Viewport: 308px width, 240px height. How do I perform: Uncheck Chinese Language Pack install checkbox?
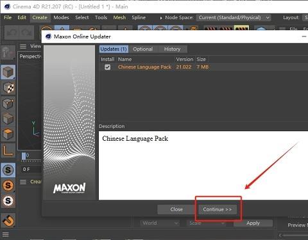click(107, 67)
